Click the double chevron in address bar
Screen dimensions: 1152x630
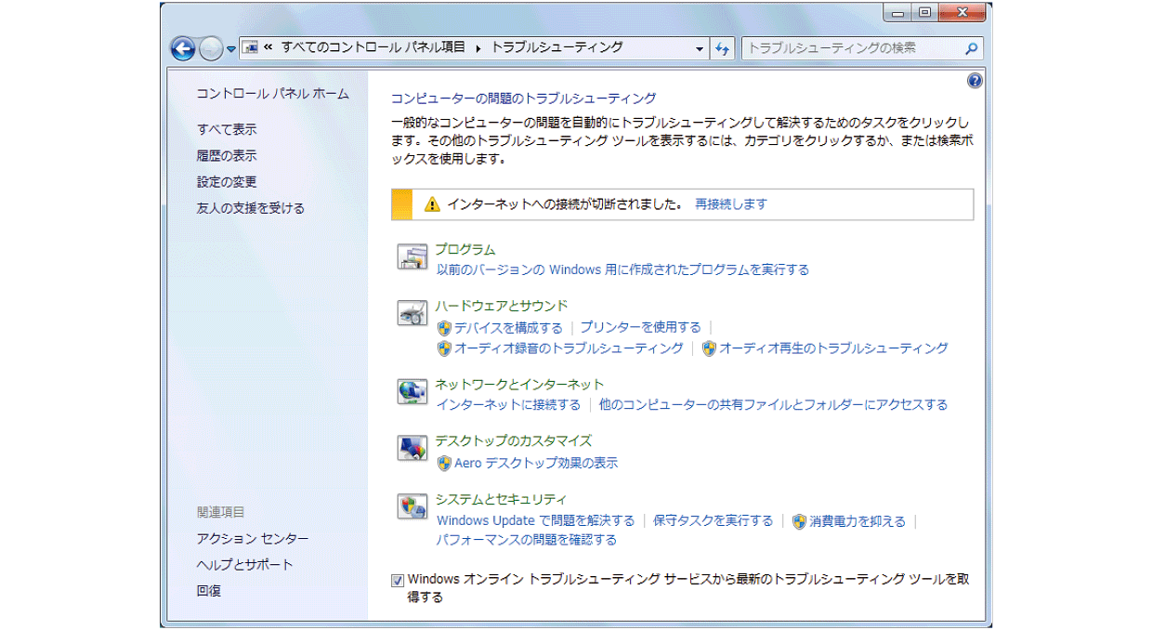268,47
